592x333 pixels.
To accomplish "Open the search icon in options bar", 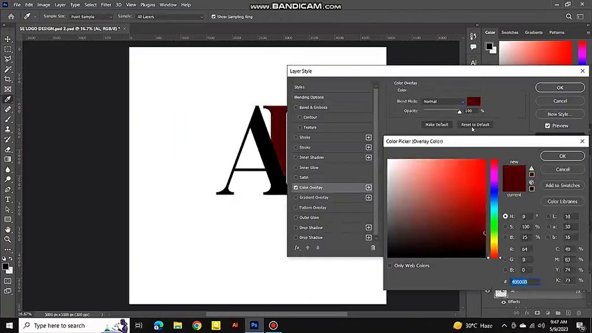I will (569, 17).
